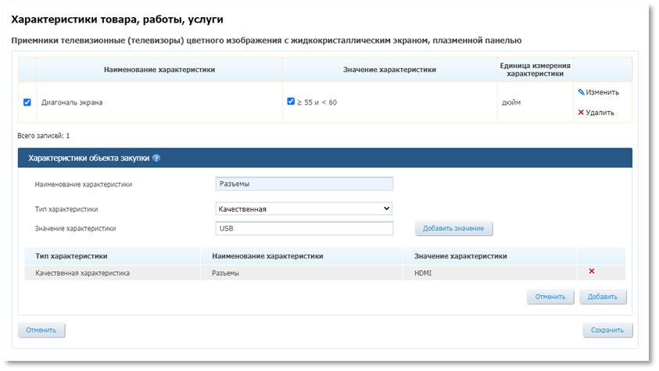
Task: Click the Удалить link text
Action: point(600,112)
